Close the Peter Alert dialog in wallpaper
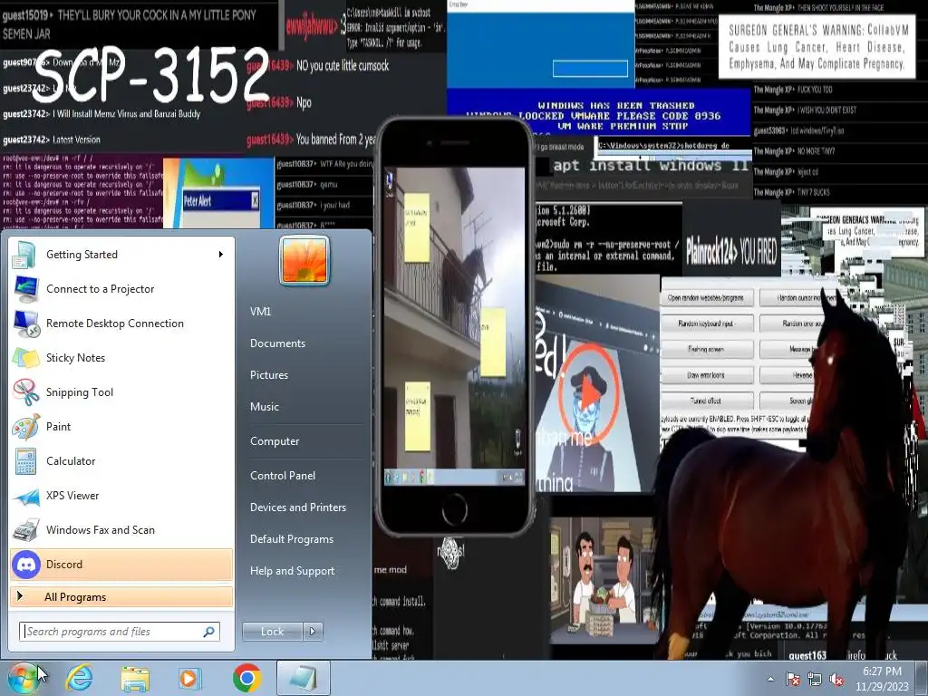The height and width of the screenshot is (696, 928). 255,200
